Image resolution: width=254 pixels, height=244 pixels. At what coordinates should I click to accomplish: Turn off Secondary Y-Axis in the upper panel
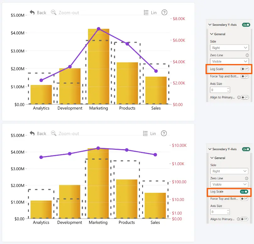(x=246, y=25)
